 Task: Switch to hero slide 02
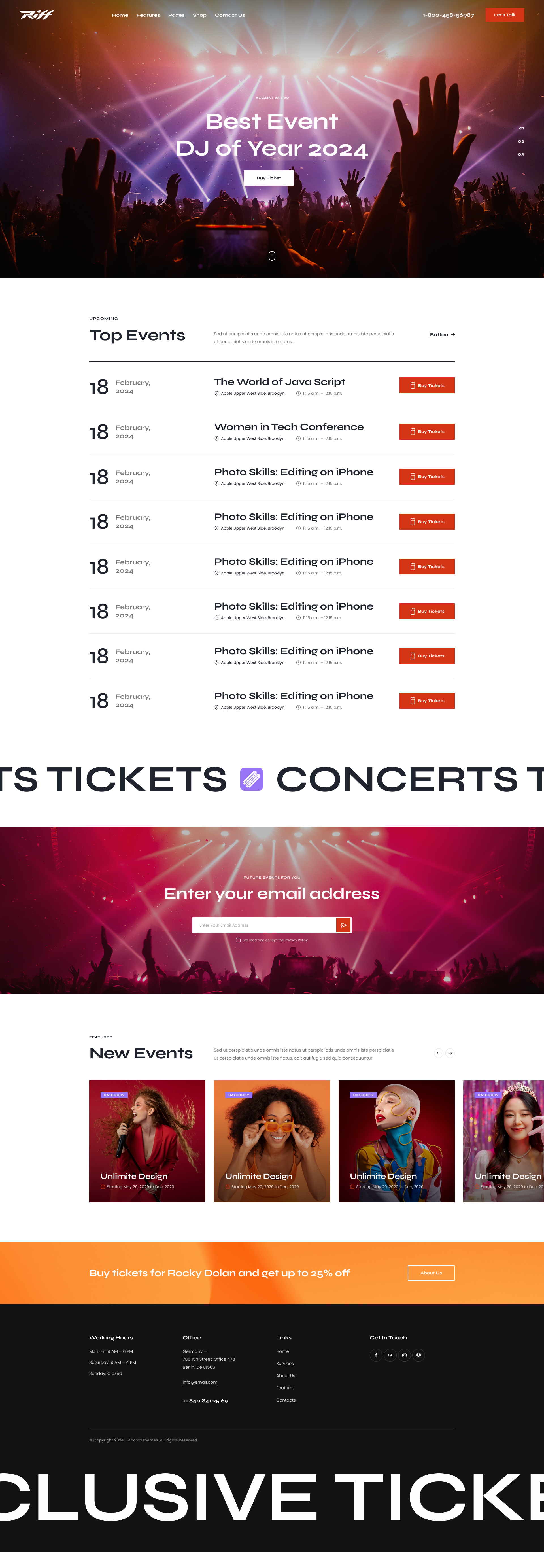point(521,142)
